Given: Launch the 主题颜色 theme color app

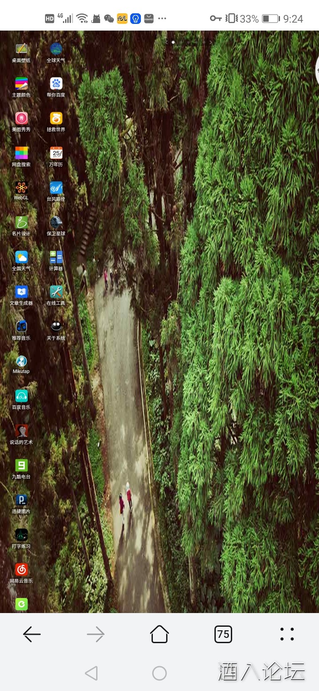Looking at the screenshot, I should click(x=21, y=84).
